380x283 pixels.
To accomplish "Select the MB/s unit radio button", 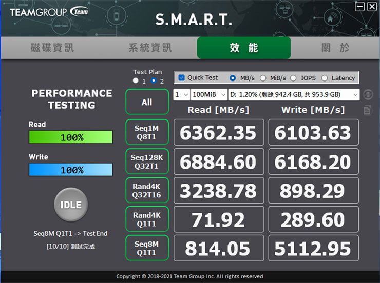I will coord(233,78).
